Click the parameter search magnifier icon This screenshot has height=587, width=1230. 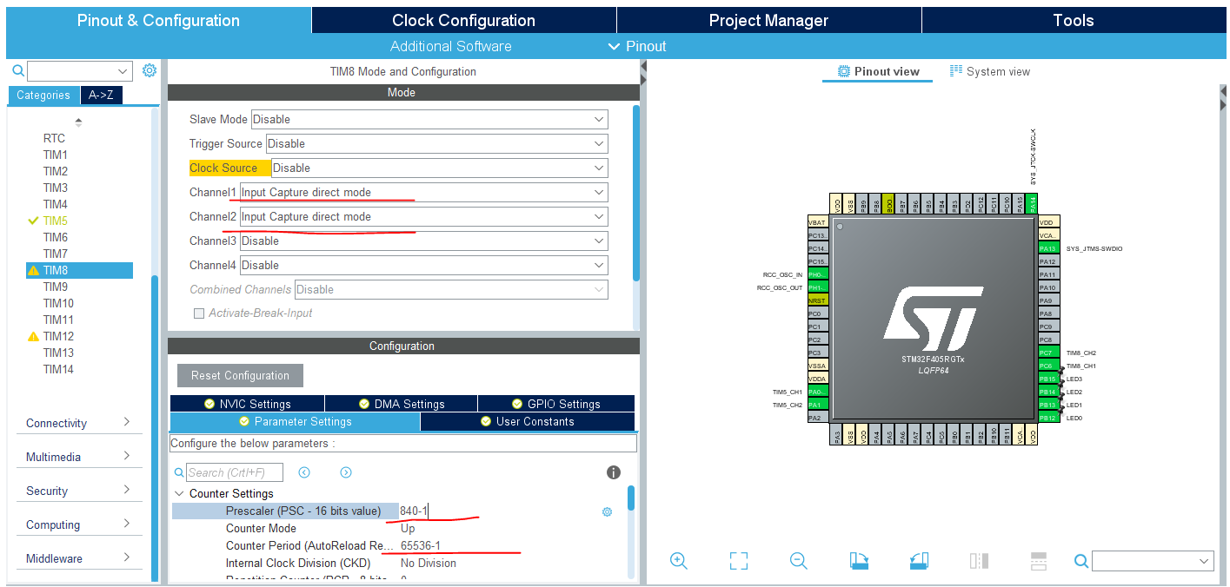179,472
